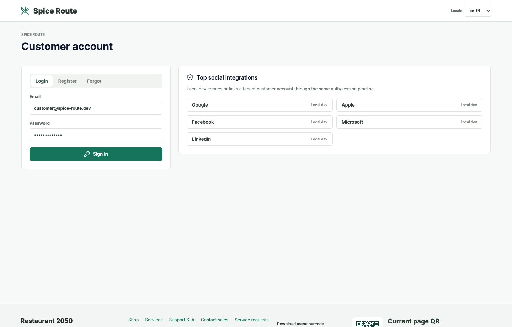Image resolution: width=512 pixels, height=327 pixels.
Task: Focus the Password input field
Action: (96, 135)
